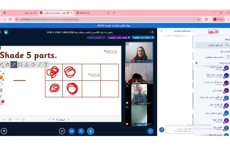Viewport: 230px width, 147px height.
Task: Click the trash icon to clear annotations
Action: click(1, 90)
